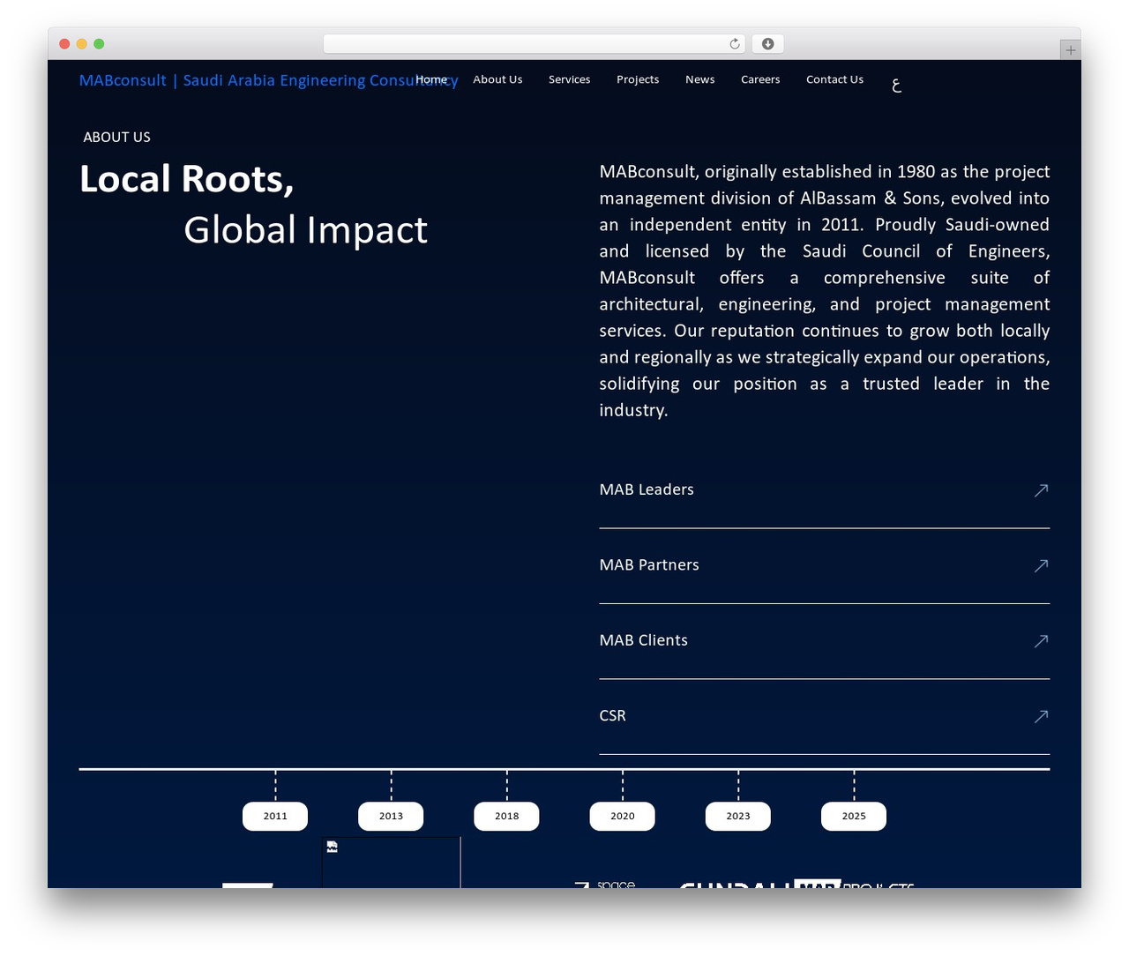
Task: Open the Services navigation item
Action: [570, 79]
